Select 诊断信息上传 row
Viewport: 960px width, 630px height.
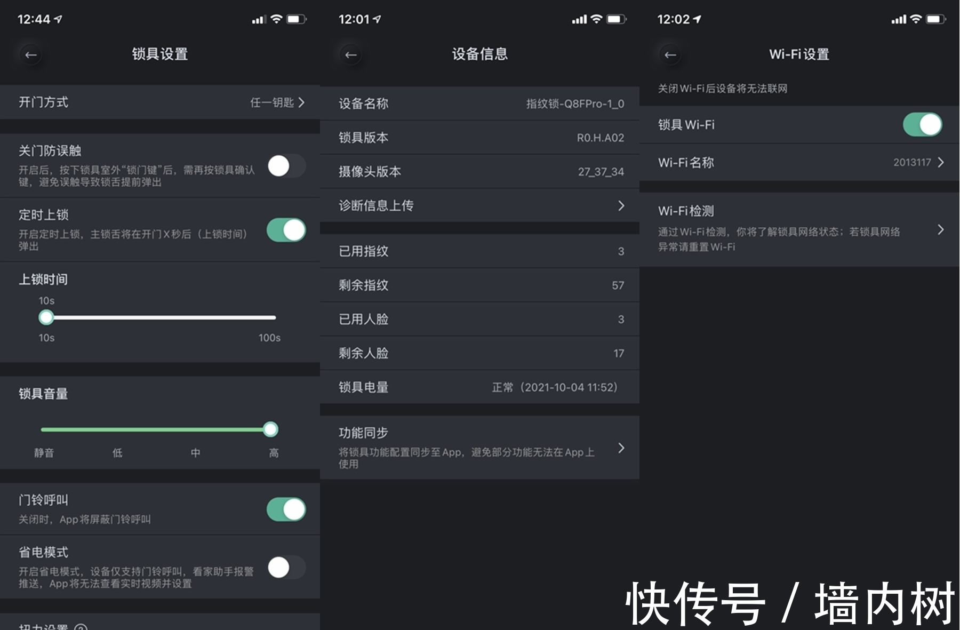point(479,205)
